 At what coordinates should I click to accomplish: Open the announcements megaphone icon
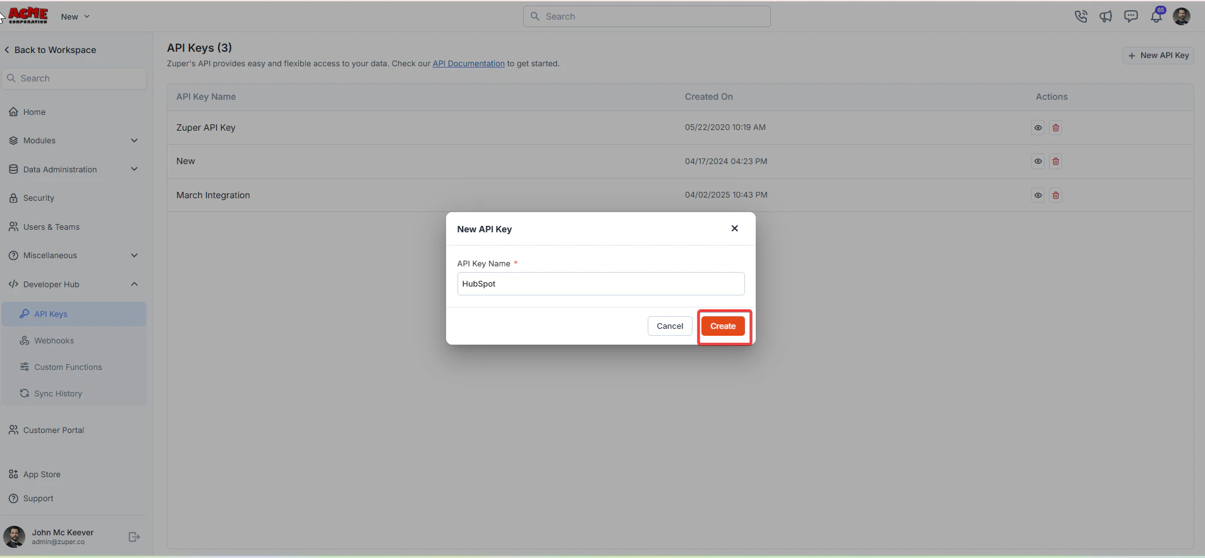[1106, 16]
